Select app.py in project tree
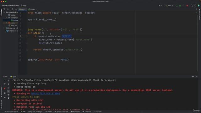Viewport: 201px width, 113px height. pos(13,26)
